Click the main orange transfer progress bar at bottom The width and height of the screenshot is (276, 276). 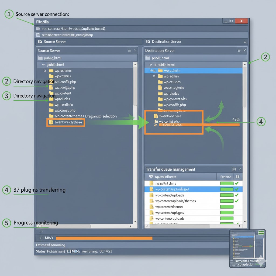tap(104, 238)
